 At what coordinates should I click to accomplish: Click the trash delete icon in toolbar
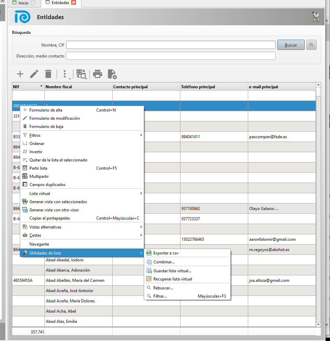pyautogui.click(x=48, y=74)
